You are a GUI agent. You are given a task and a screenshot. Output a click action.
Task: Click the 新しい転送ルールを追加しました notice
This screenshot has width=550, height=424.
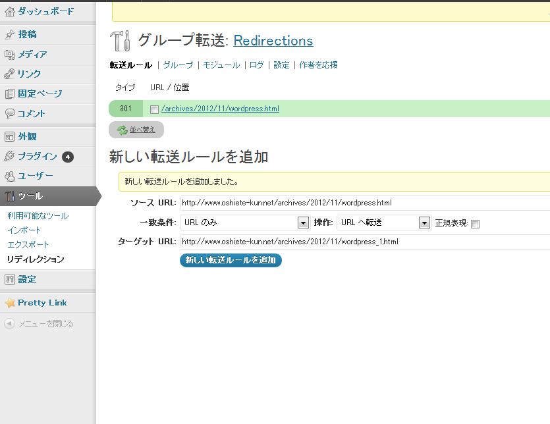click(334, 182)
